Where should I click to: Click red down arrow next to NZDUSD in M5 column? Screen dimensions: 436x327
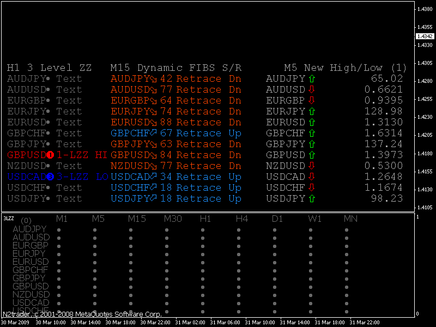(312, 166)
